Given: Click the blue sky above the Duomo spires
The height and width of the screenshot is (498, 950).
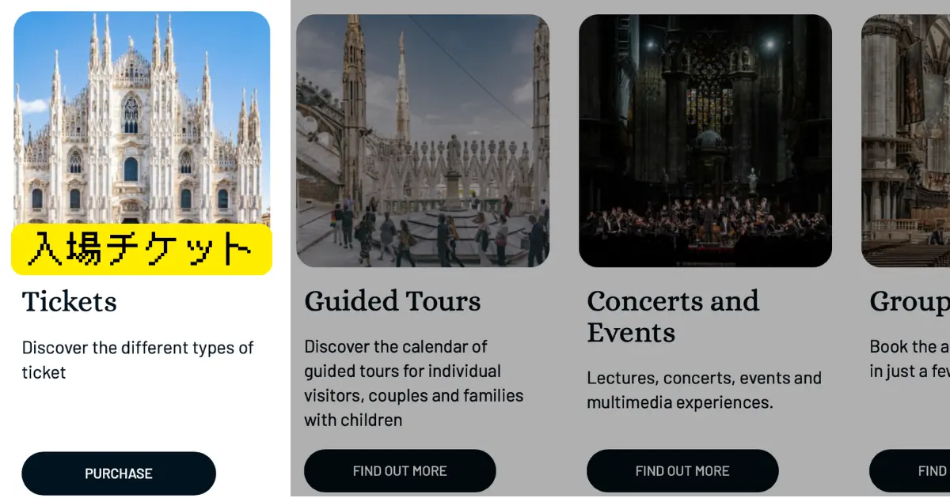Looking at the screenshot, I should click(x=222, y=47).
